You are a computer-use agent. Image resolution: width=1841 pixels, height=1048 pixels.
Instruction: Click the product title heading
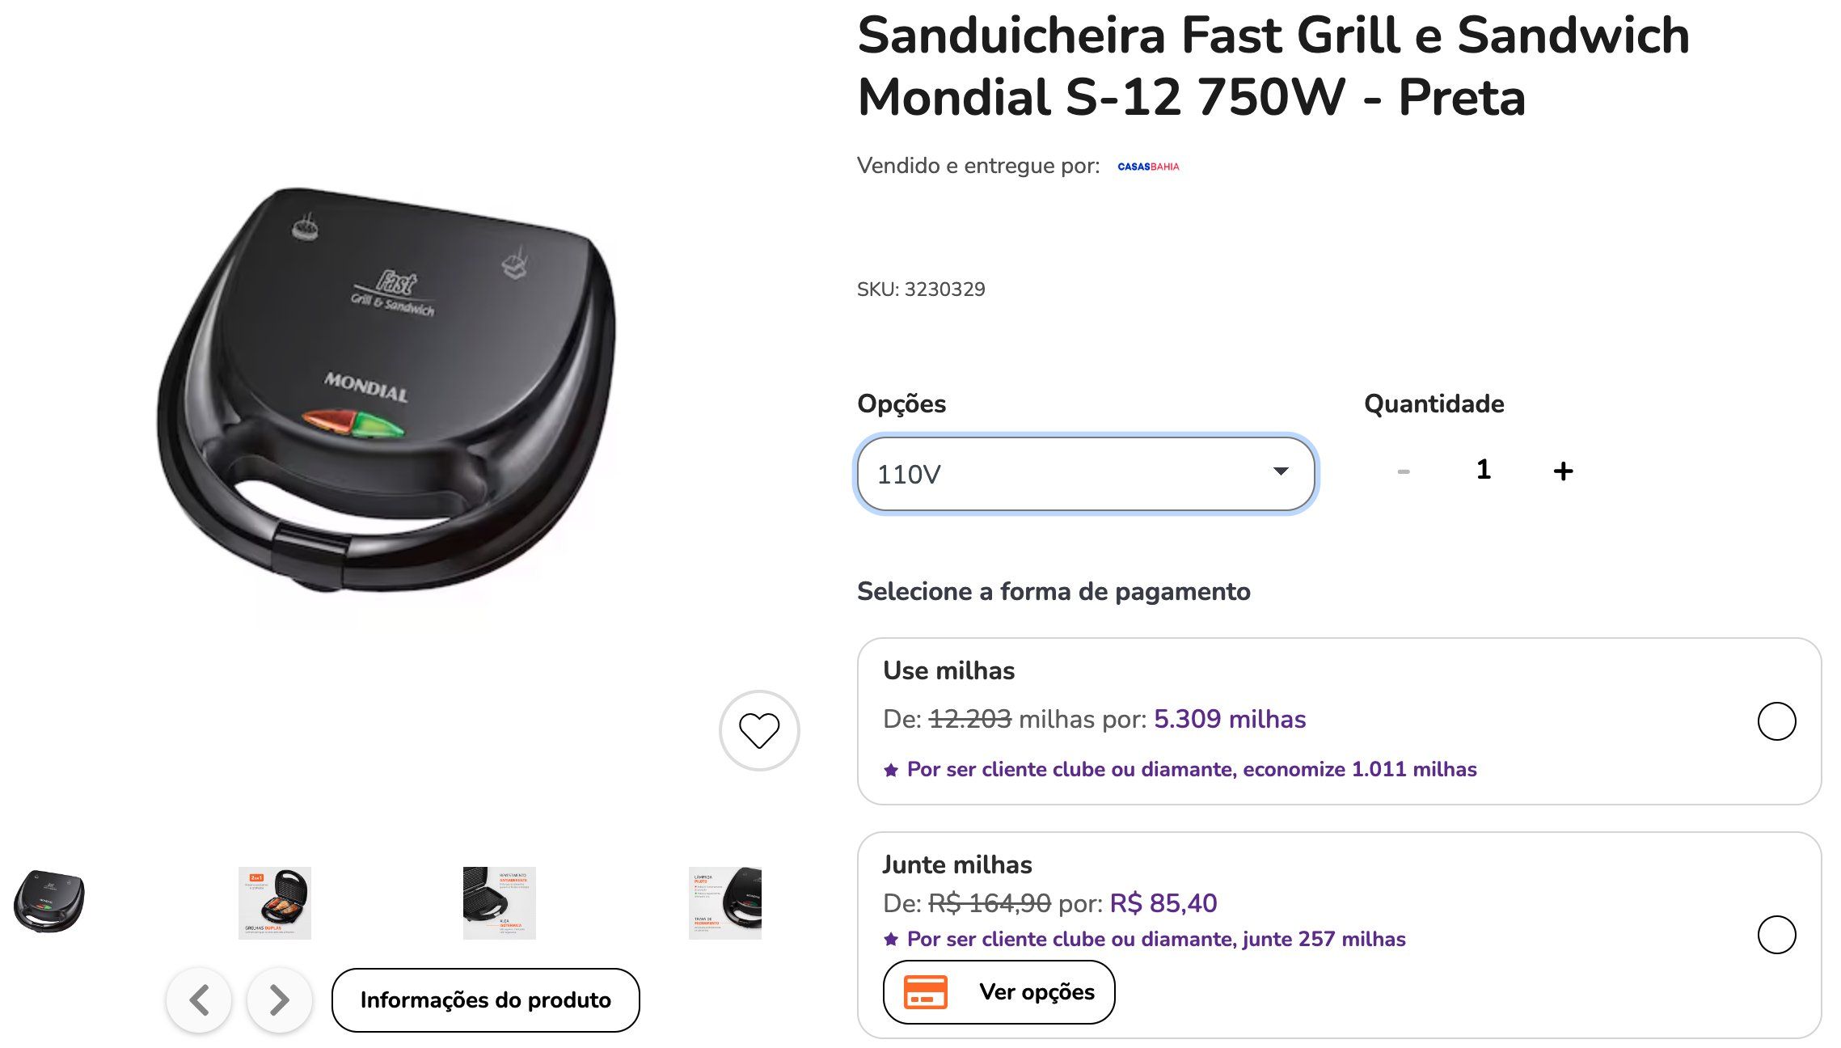[x=1273, y=66]
